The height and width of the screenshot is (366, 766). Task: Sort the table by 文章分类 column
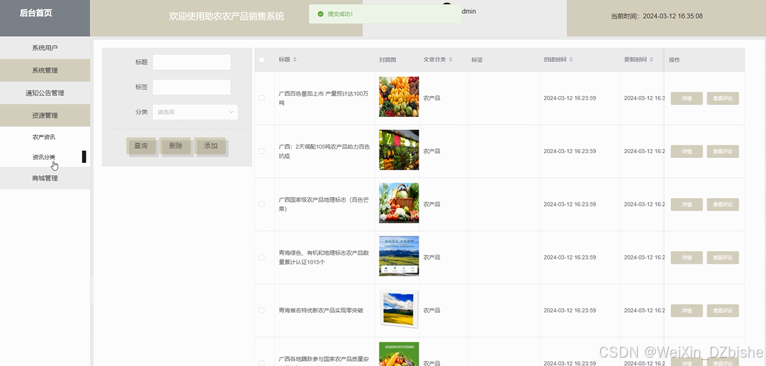coord(451,60)
